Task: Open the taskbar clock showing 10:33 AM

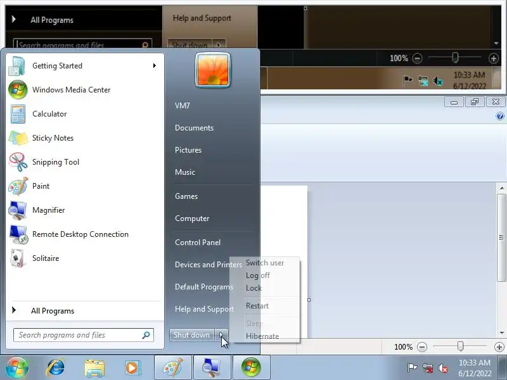Action: [475, 368]
